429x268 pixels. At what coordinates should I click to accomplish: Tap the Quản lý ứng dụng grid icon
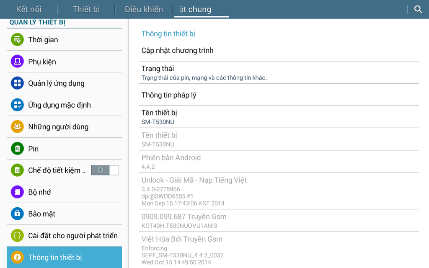(17, 83)
